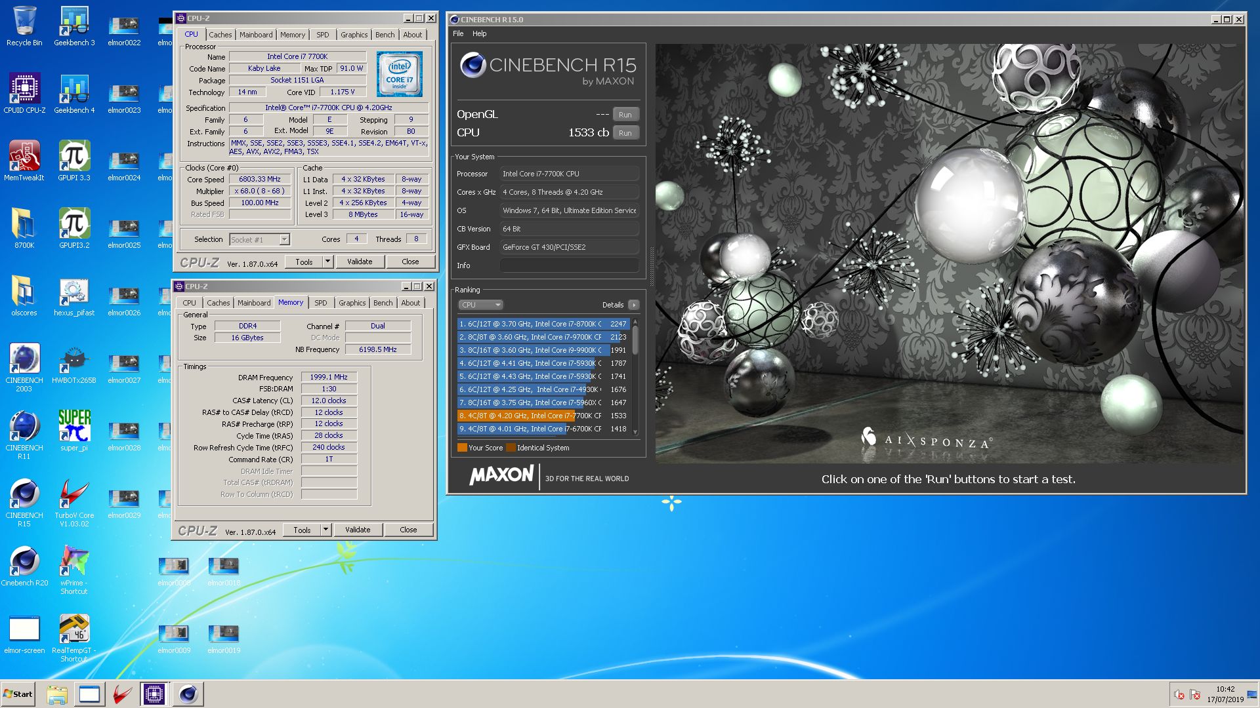Viewport: 1260px width, 708px height.
Task: Click the Core Speed 6803.33 MHz value
Action: [x=260, y=179]
